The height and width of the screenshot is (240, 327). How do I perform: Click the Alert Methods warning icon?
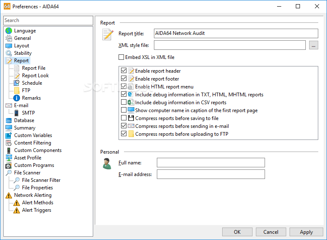tap(17, 203)
